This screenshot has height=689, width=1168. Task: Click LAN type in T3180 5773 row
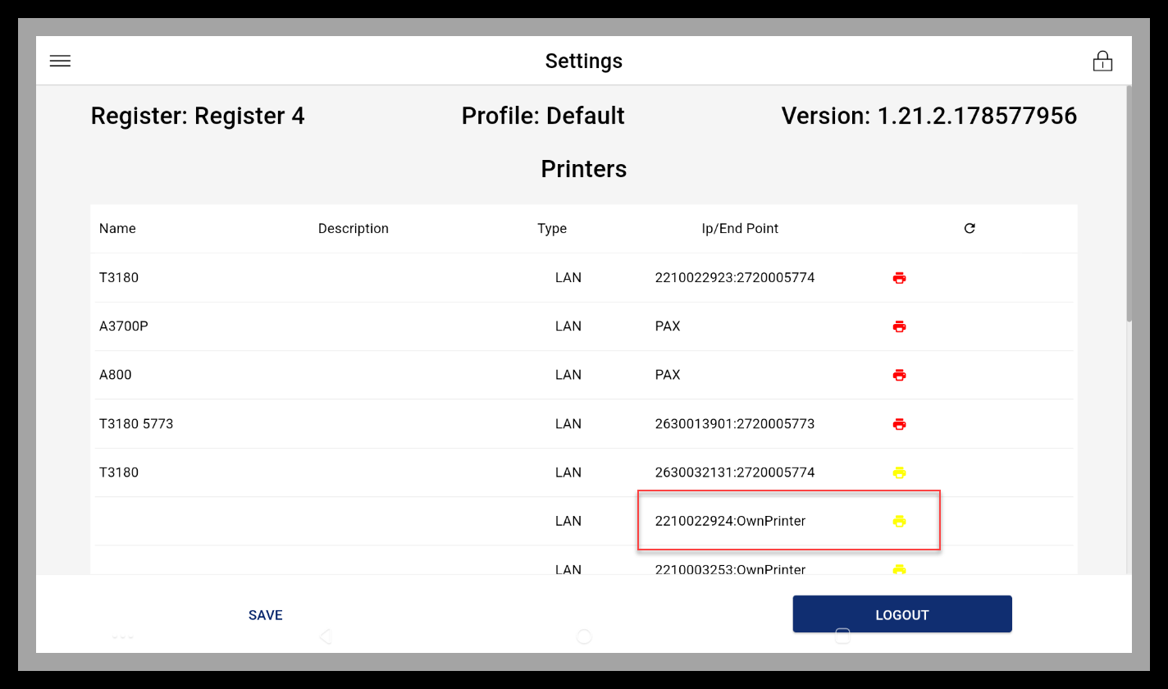(x=568, y=424)
